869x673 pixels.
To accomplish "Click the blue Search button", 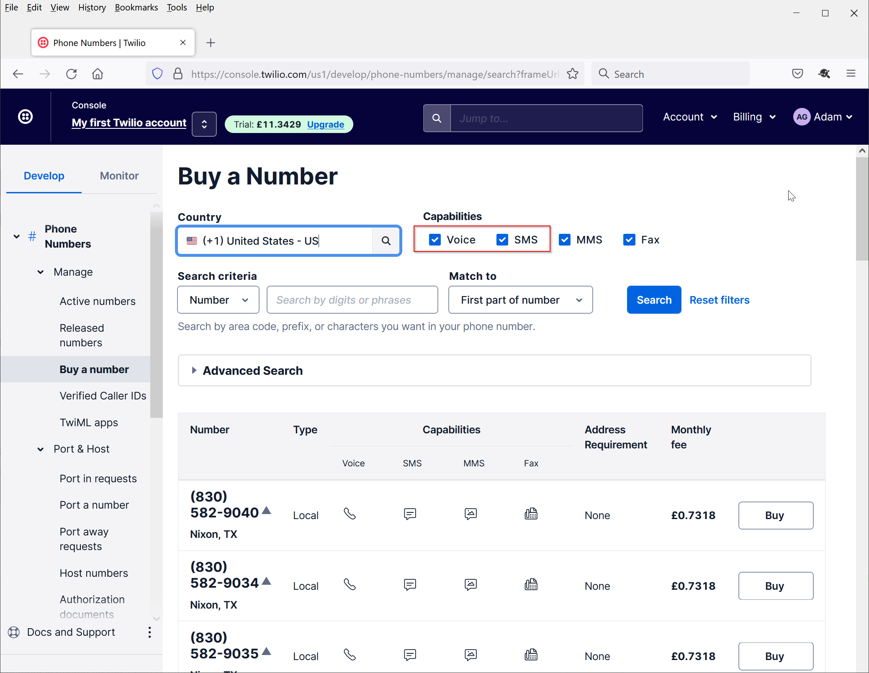I will (x=654, y=300).
